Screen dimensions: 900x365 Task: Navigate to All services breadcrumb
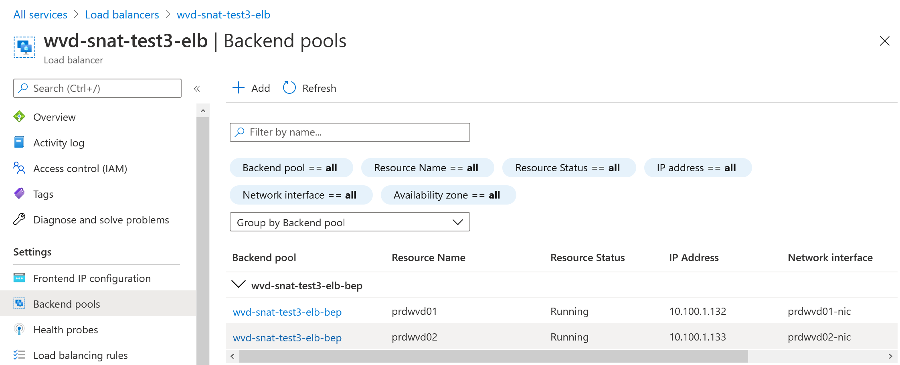click(40, 15)
